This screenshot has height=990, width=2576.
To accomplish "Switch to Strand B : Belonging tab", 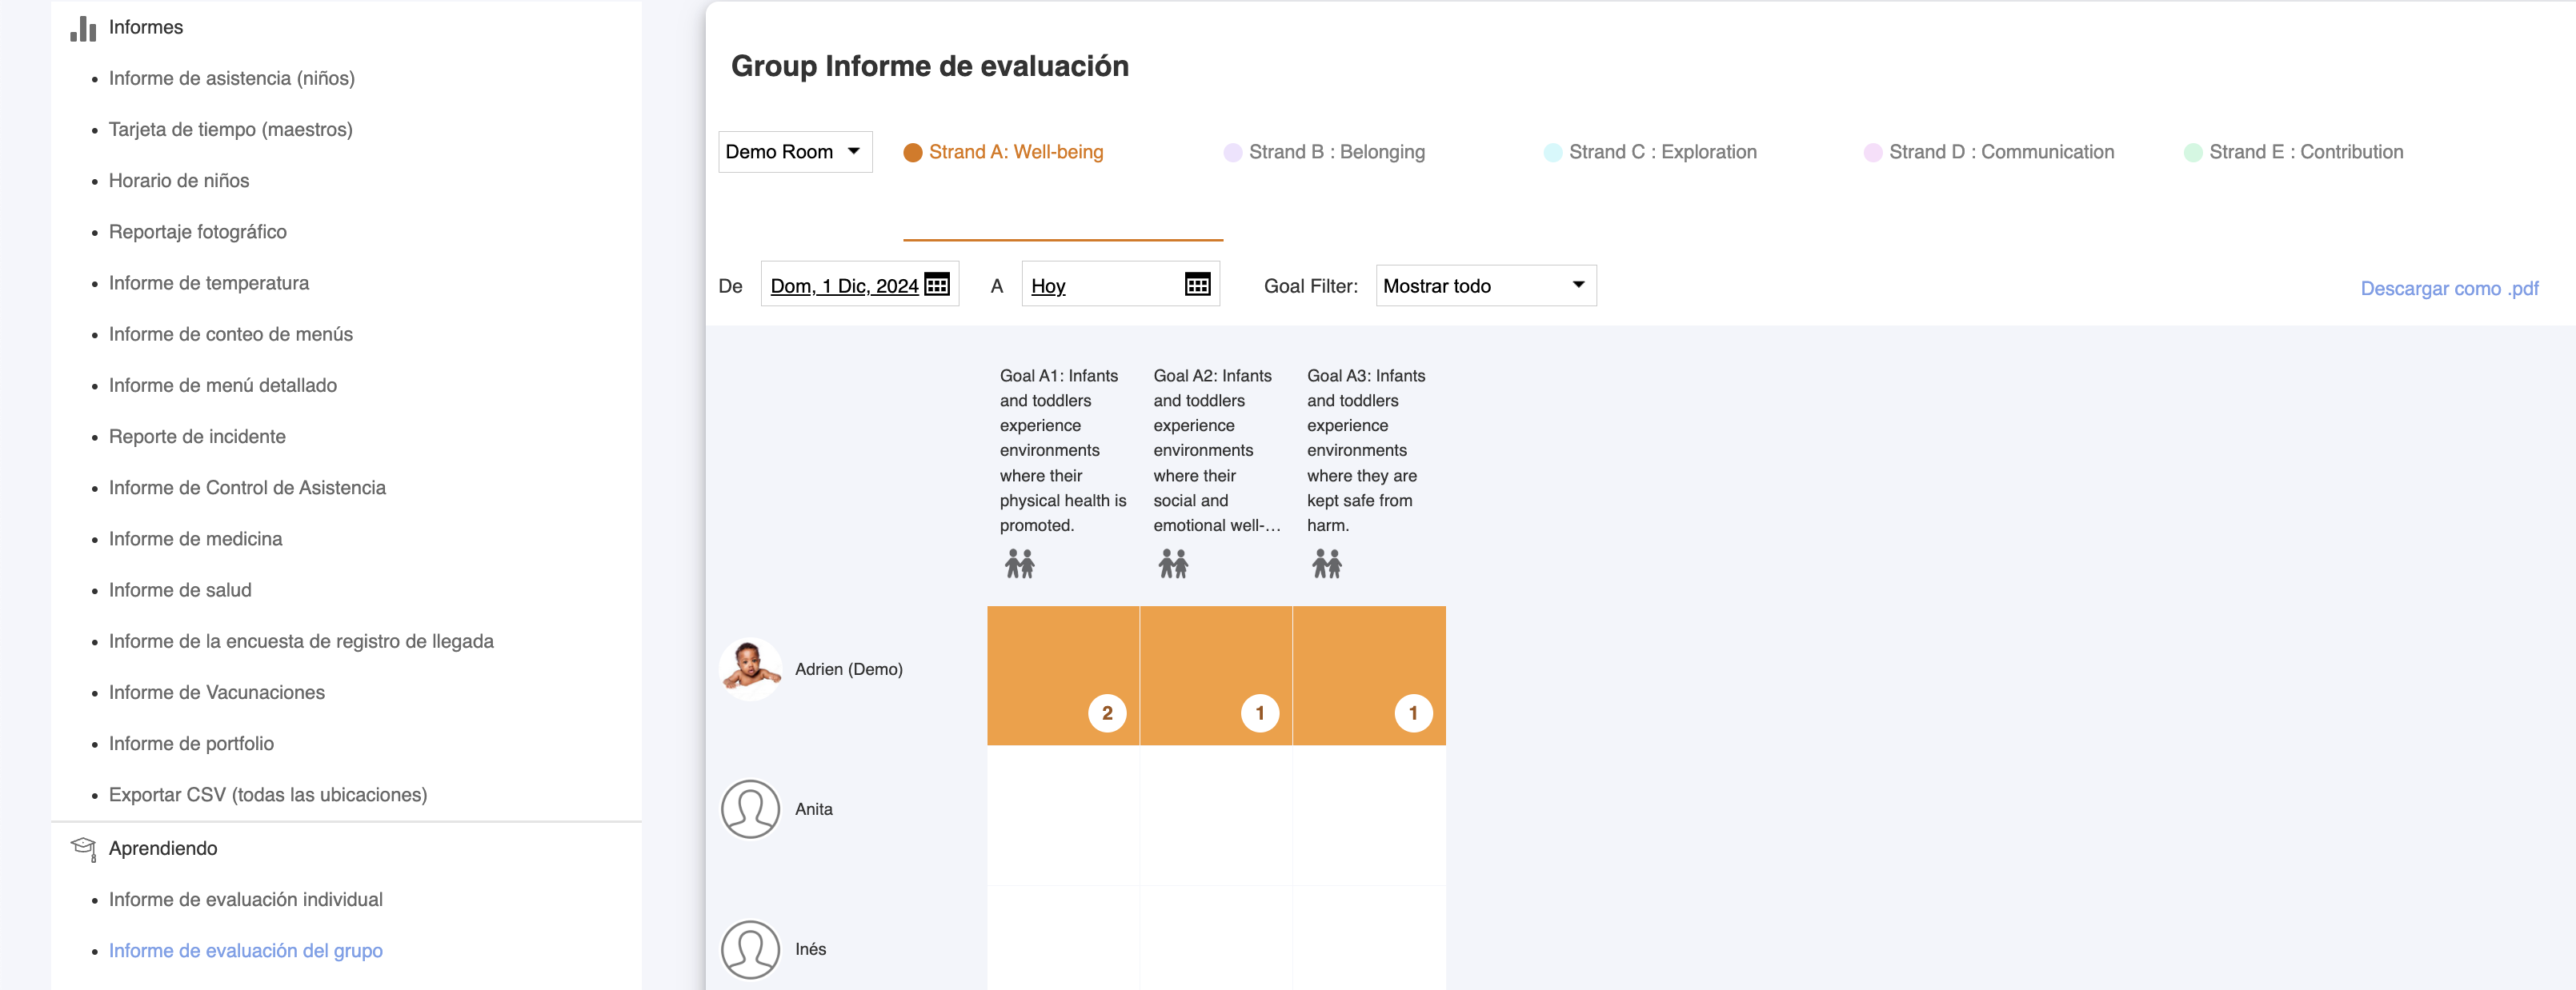I will coord(1336,152).
